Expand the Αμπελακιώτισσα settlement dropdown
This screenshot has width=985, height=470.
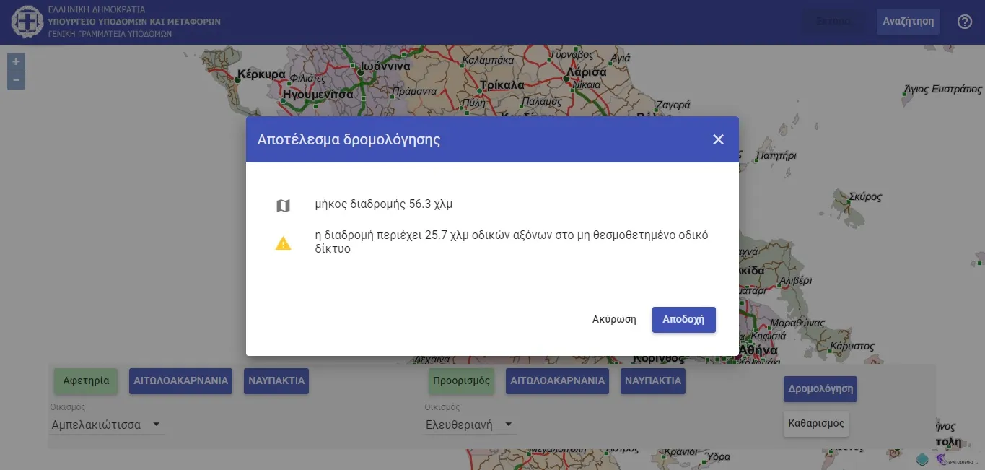click(x=107, y=425)
